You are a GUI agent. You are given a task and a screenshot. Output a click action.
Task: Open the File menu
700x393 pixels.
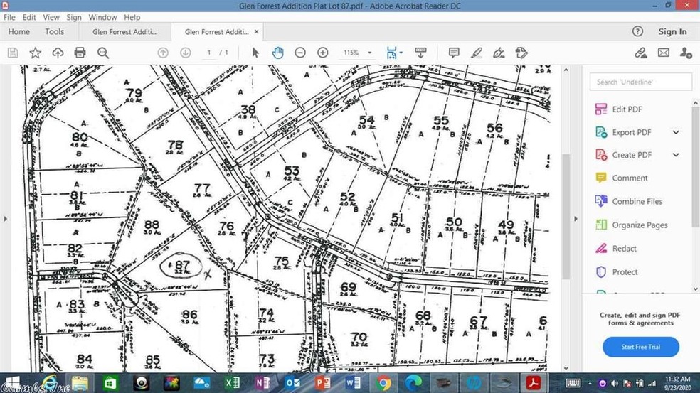[x=9, y=17]
